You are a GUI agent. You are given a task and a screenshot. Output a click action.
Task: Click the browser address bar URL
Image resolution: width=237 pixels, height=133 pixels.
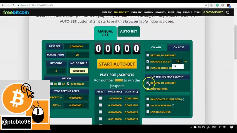pos(42,5)
